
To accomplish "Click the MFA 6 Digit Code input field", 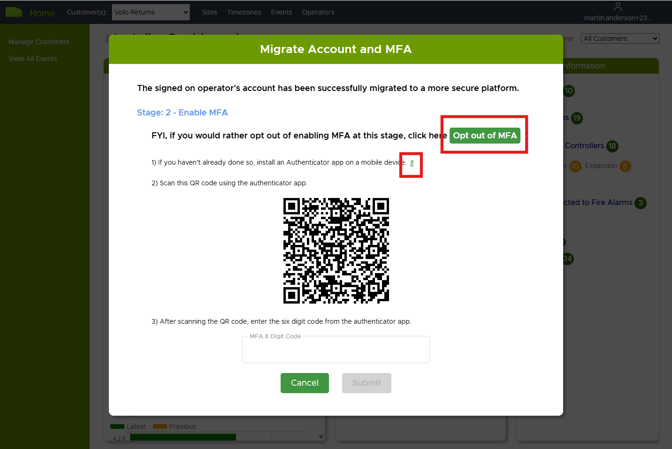I will point(336,350).
